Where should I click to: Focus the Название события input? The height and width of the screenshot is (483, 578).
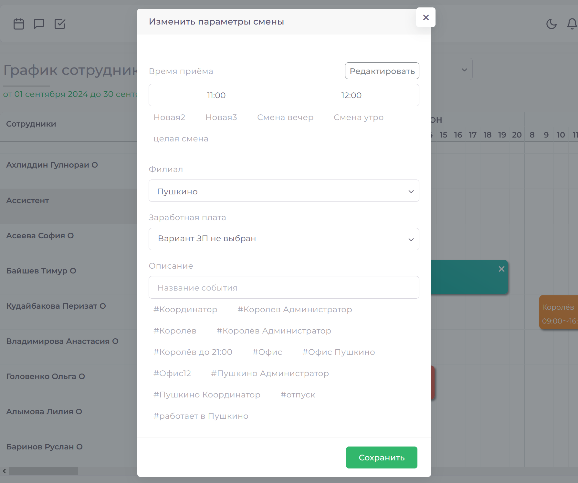284,287
